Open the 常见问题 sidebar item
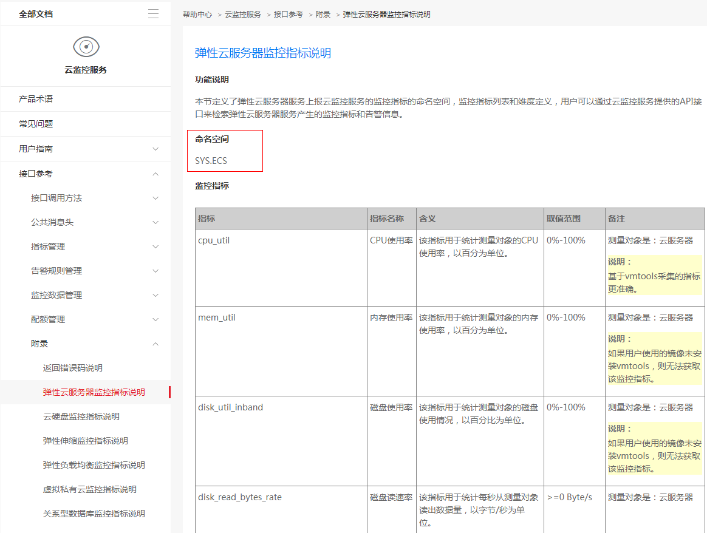This screenshot has height=533, width=707. point(86,124)
